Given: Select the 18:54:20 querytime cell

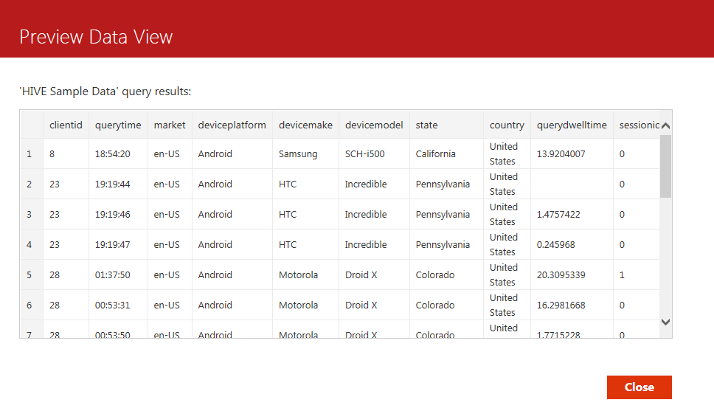Looking at the screenshot, I should coord(113,154).
